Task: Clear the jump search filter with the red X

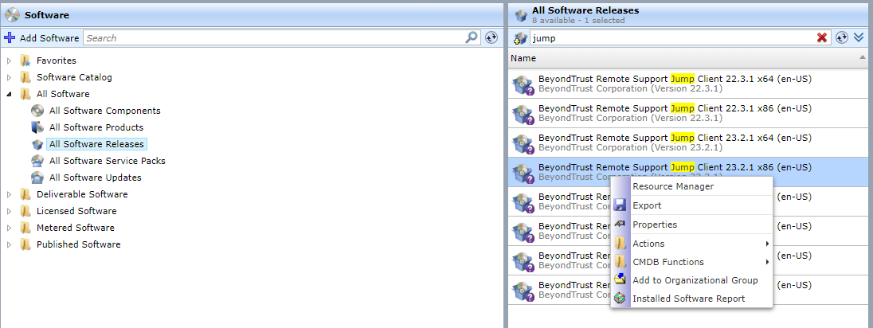Action: pos(822,38)
